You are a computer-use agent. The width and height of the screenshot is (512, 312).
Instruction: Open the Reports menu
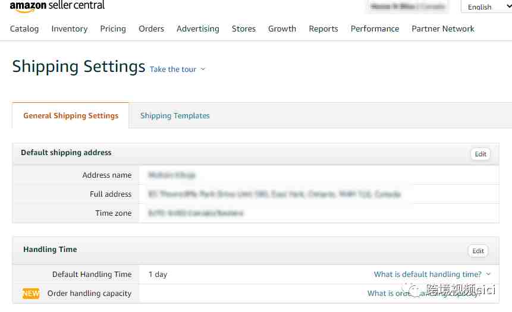point(323,29)
